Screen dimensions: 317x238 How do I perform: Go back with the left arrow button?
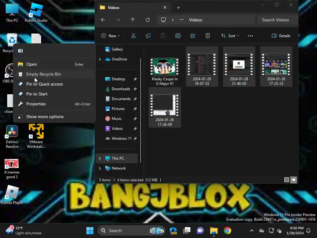click(x=103, y=20)
